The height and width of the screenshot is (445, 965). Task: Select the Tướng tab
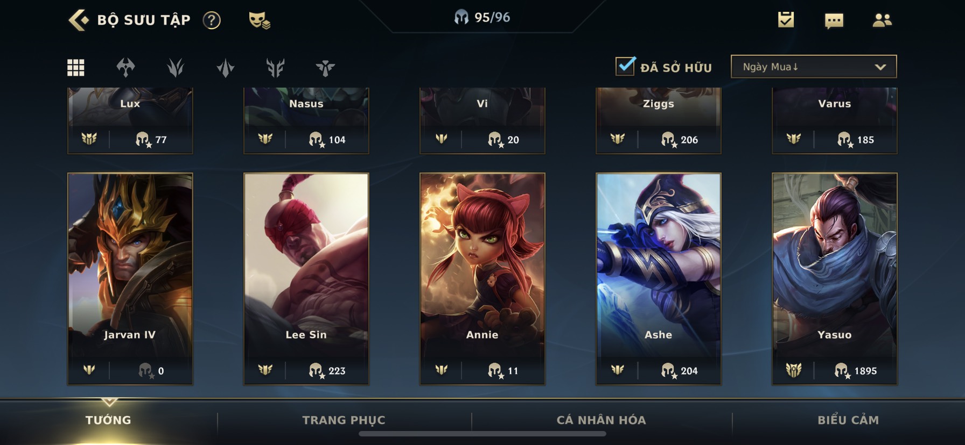click(x=108, y=420)
